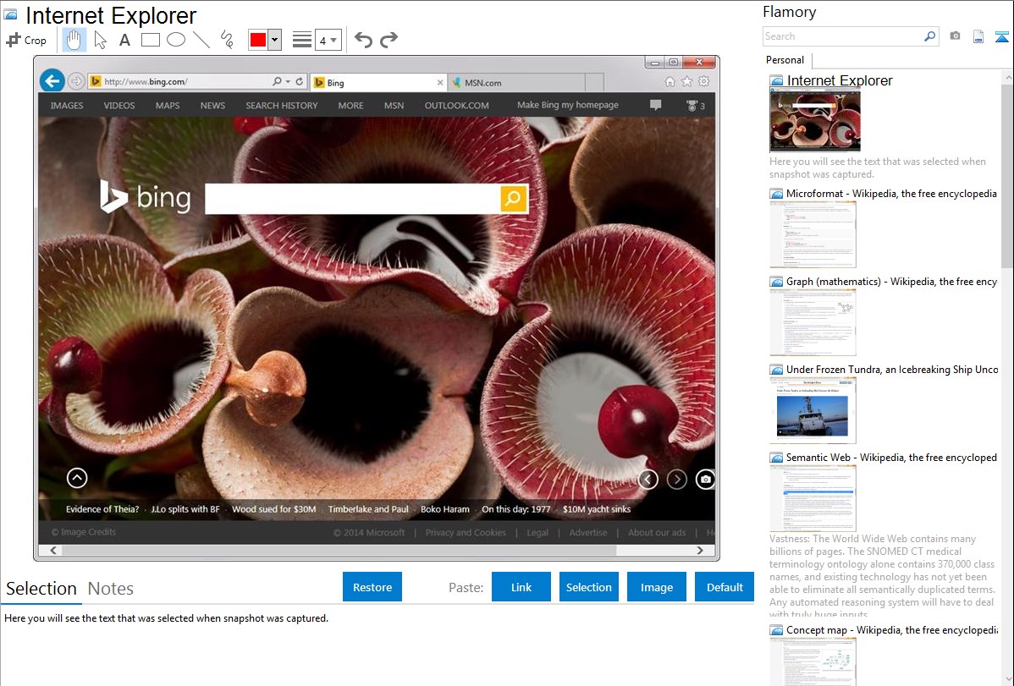
Task: Select the Crop tool
Action: 26,40
